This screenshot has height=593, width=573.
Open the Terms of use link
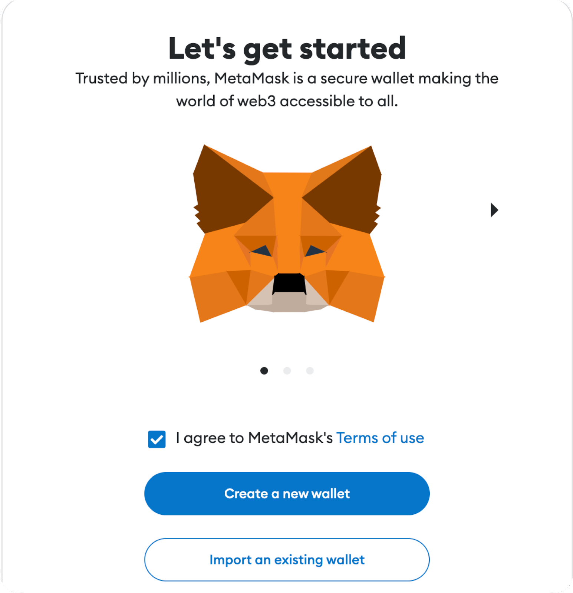[x=380, y=438]
